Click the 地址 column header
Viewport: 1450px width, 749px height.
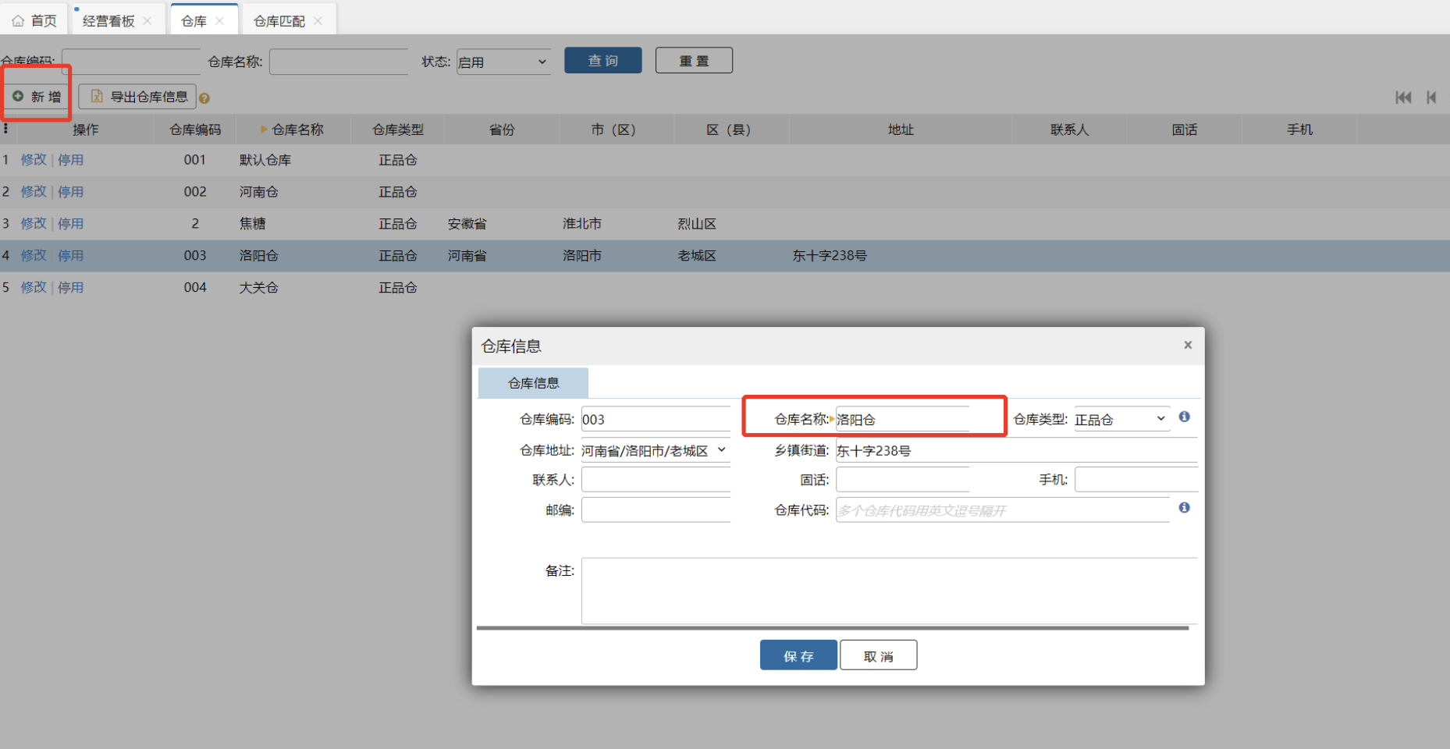[901, 130]
